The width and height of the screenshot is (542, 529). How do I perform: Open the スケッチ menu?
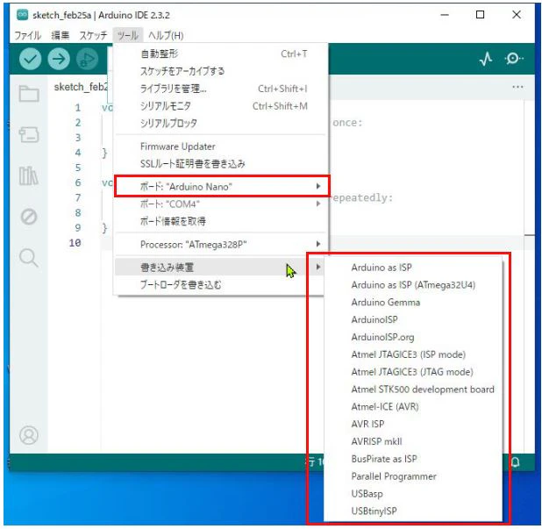[93, 35]
